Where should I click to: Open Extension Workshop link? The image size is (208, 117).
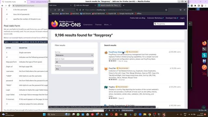[155, 18]
